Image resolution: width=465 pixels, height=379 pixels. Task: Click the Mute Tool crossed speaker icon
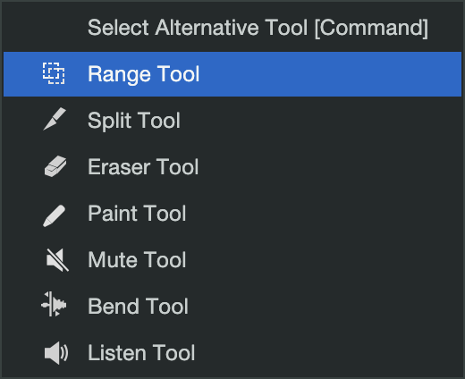57,260
